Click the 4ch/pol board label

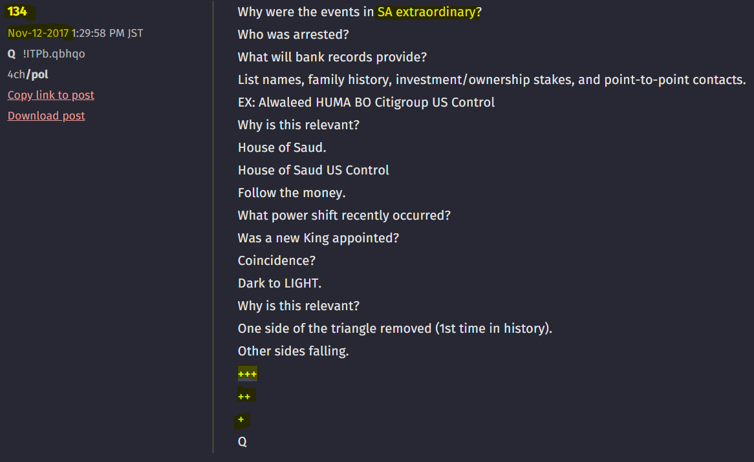28,74
